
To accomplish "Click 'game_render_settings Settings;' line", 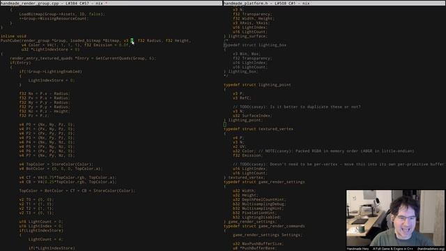I will click(268, 235).
